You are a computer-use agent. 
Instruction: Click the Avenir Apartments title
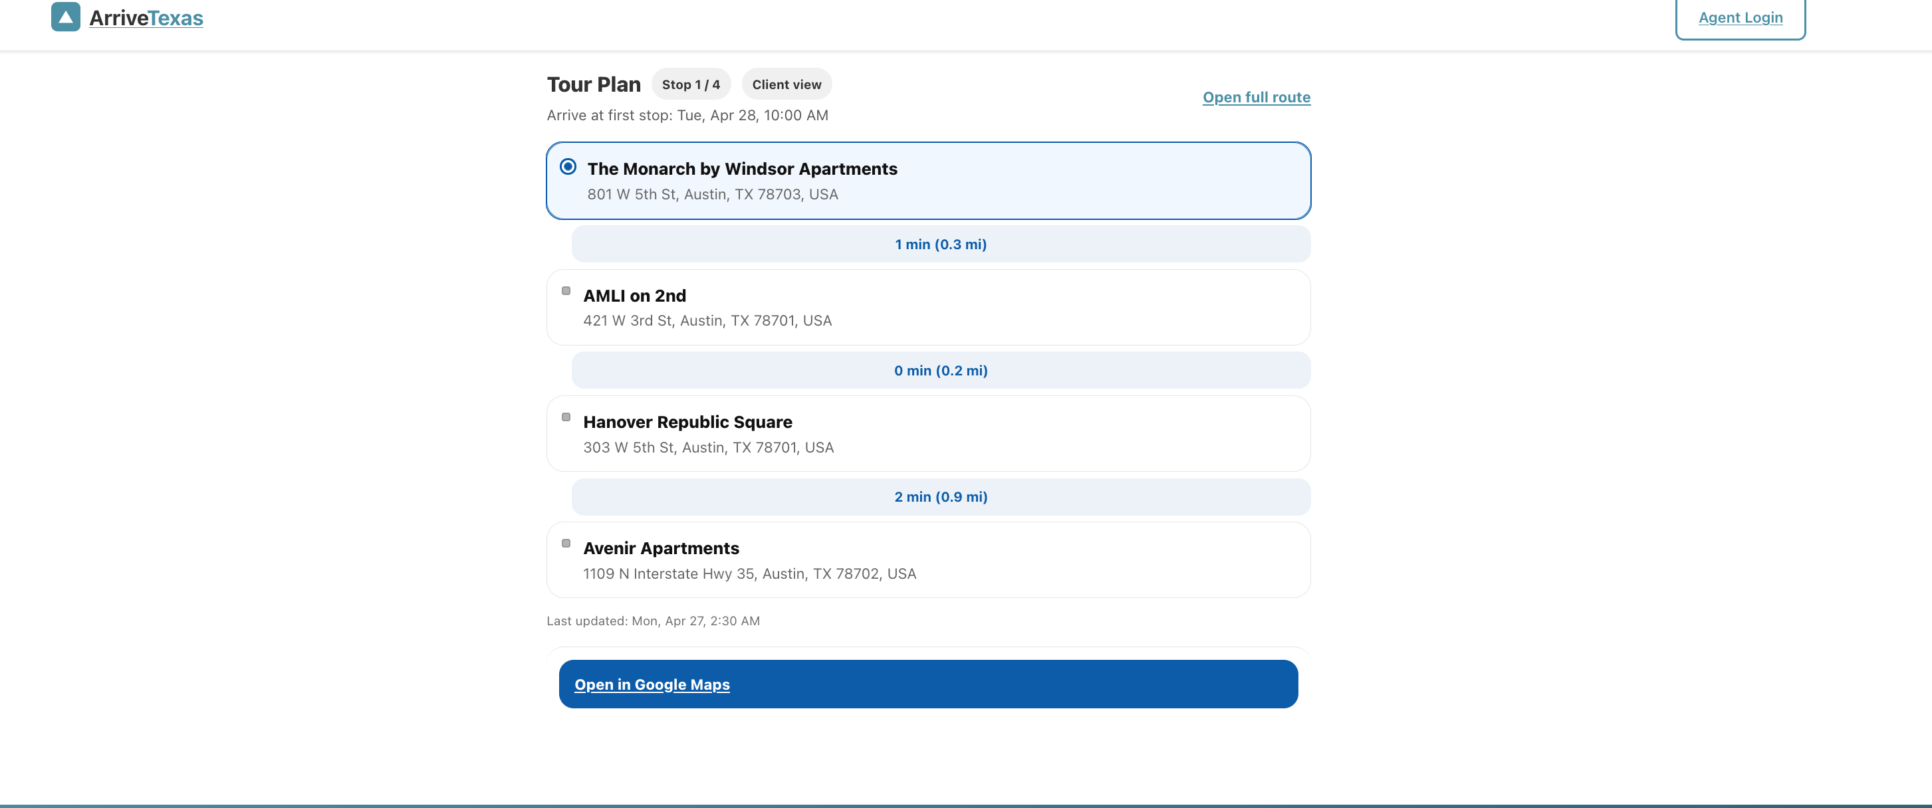(661, 548)
